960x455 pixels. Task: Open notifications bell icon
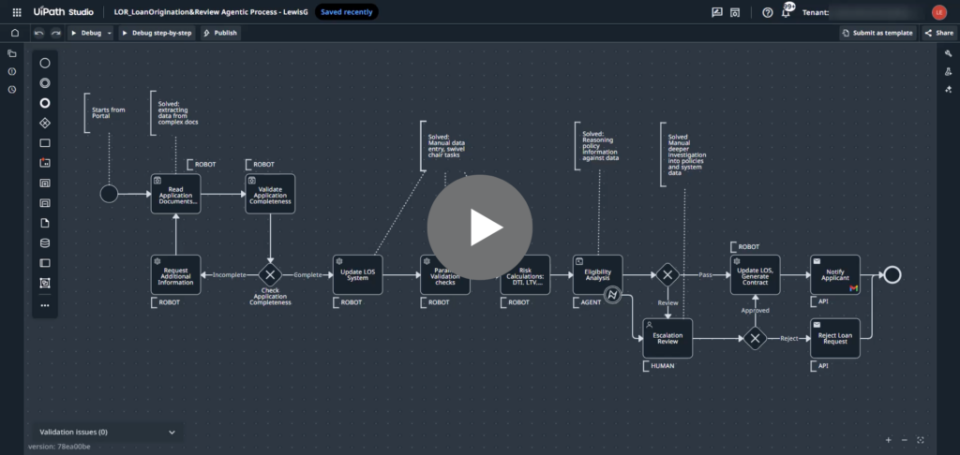(x=786, y=13)
